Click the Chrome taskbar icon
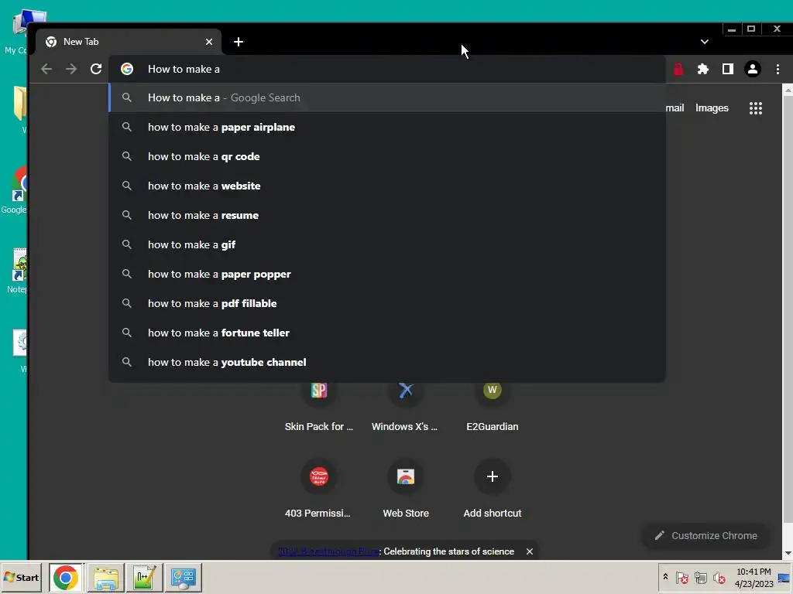Image resolution: width=793 pixels, height=594 pixels. click(x=66, y=577)
